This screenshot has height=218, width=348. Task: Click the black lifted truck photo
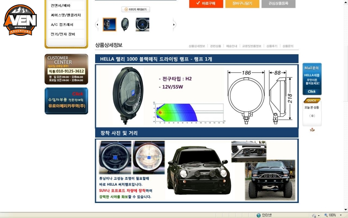pos(270,180)
